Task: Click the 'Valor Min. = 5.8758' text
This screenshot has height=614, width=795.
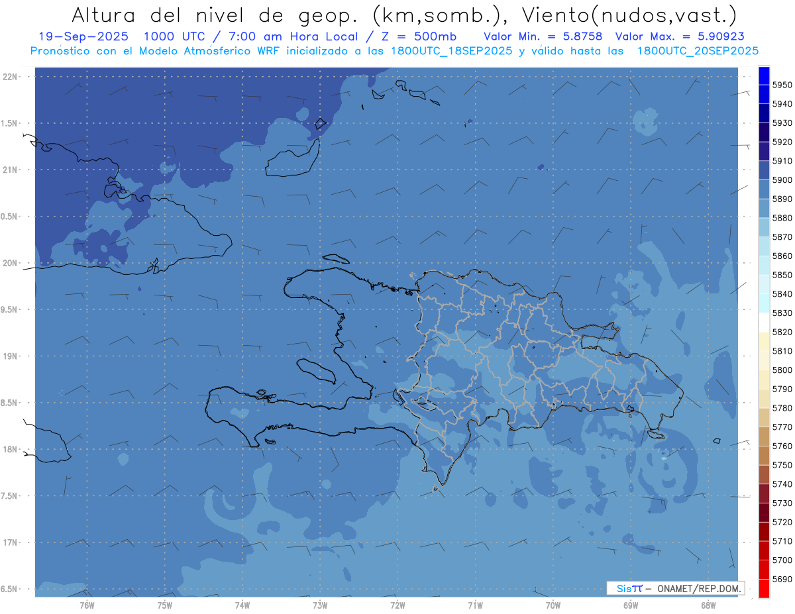Action: (544, 36)
